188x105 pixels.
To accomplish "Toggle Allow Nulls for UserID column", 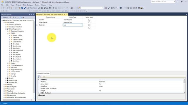I will tap(89, 20).
